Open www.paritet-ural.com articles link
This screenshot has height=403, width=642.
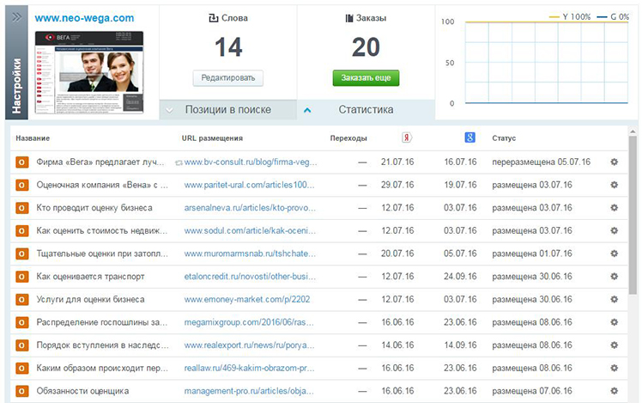tap(250, 185)
